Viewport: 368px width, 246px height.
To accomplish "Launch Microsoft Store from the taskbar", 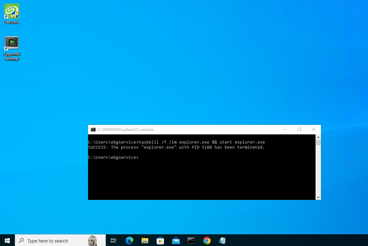I will 160,241.
